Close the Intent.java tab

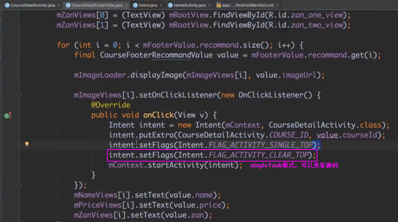pyautogui.click(x=161, y=5)
